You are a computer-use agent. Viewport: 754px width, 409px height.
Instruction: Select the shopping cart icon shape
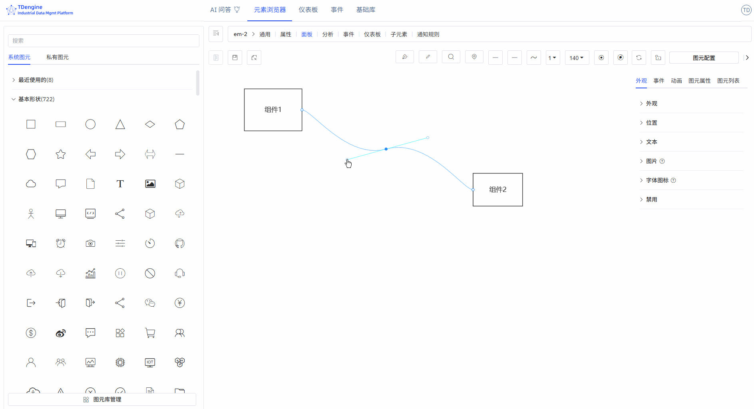click(x=150, y=332)
